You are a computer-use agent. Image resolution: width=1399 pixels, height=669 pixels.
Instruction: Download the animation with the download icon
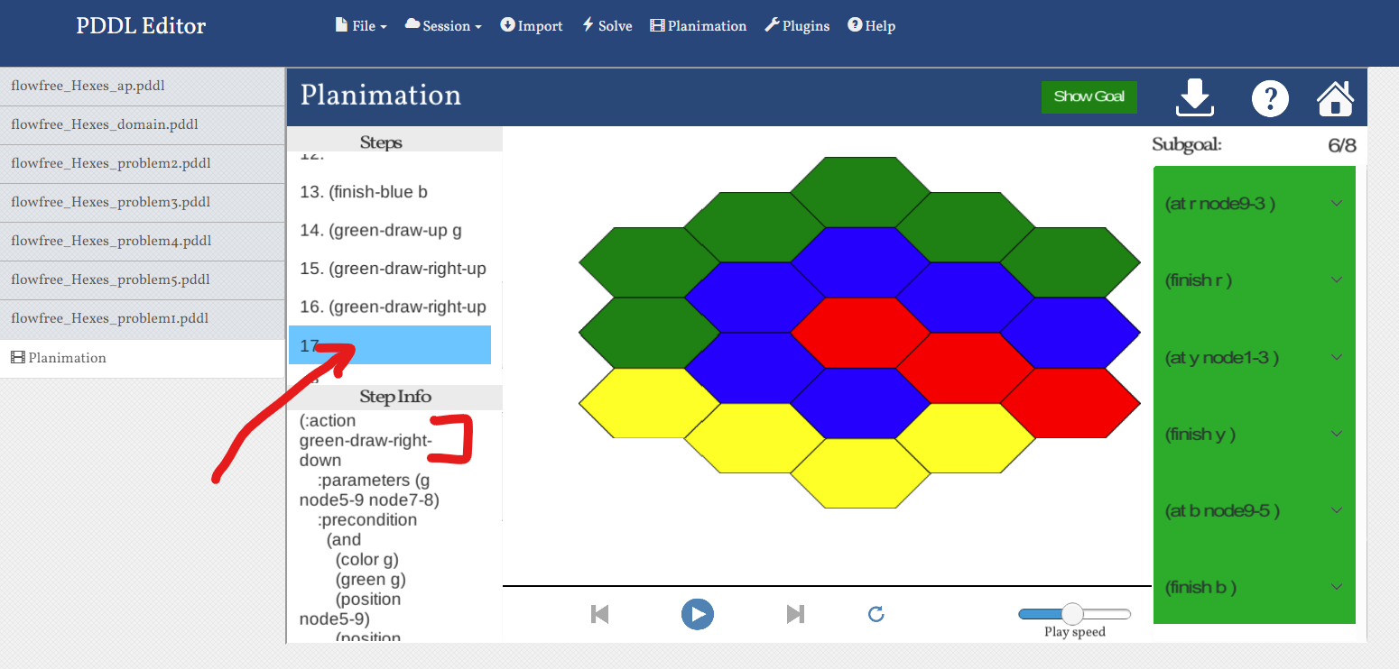[1194, 97]
